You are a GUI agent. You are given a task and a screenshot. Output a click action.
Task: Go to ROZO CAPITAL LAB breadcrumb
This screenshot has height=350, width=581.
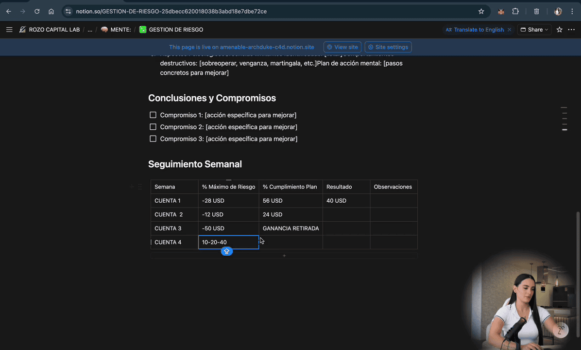54,30
